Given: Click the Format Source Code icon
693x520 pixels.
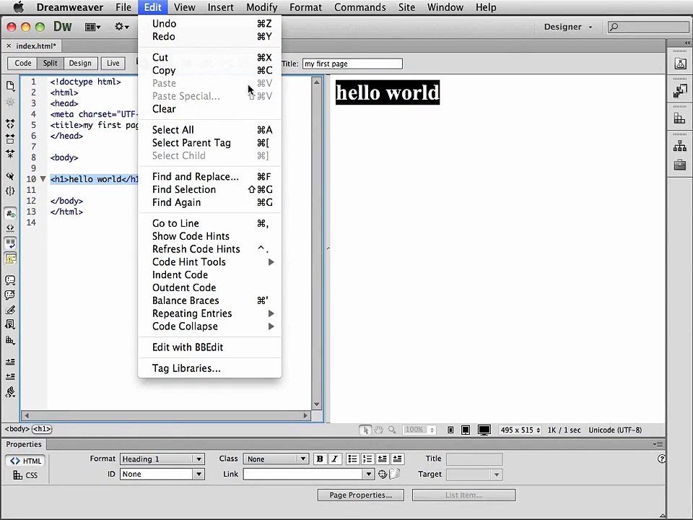Looking at the screenshot, I should [x=10, y=391].
